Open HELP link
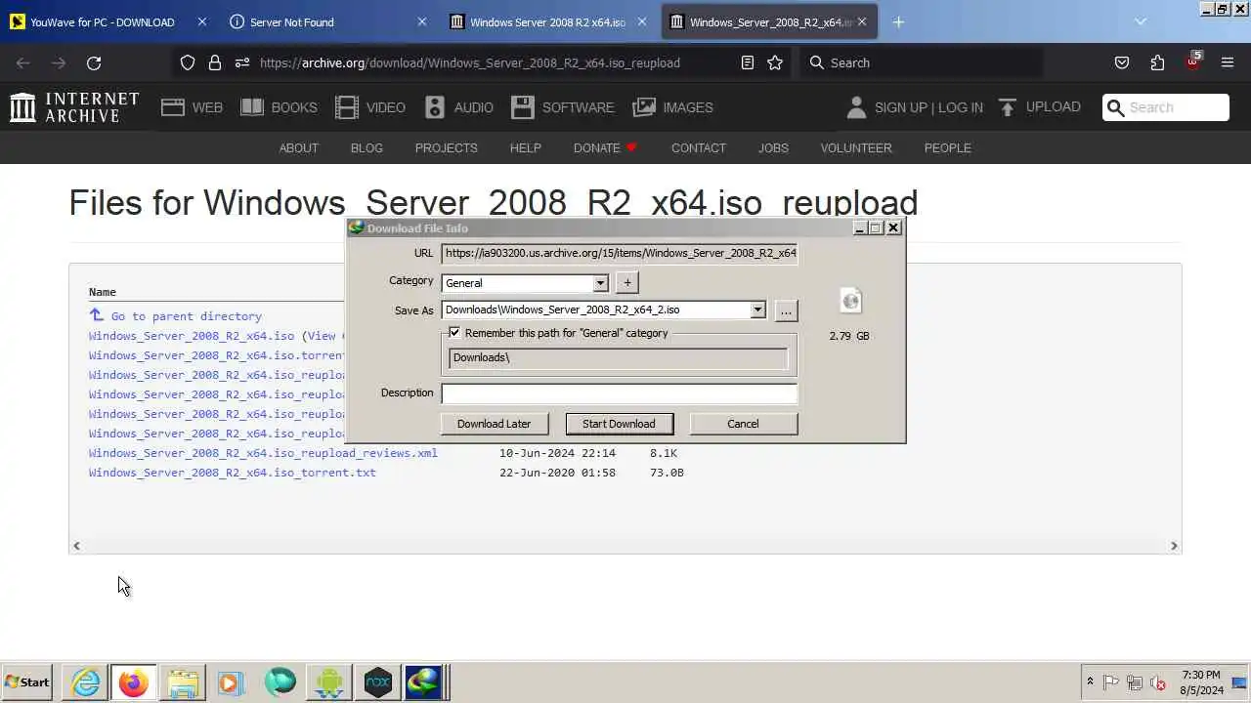The image size is (1251, 703). coord(525,147)
